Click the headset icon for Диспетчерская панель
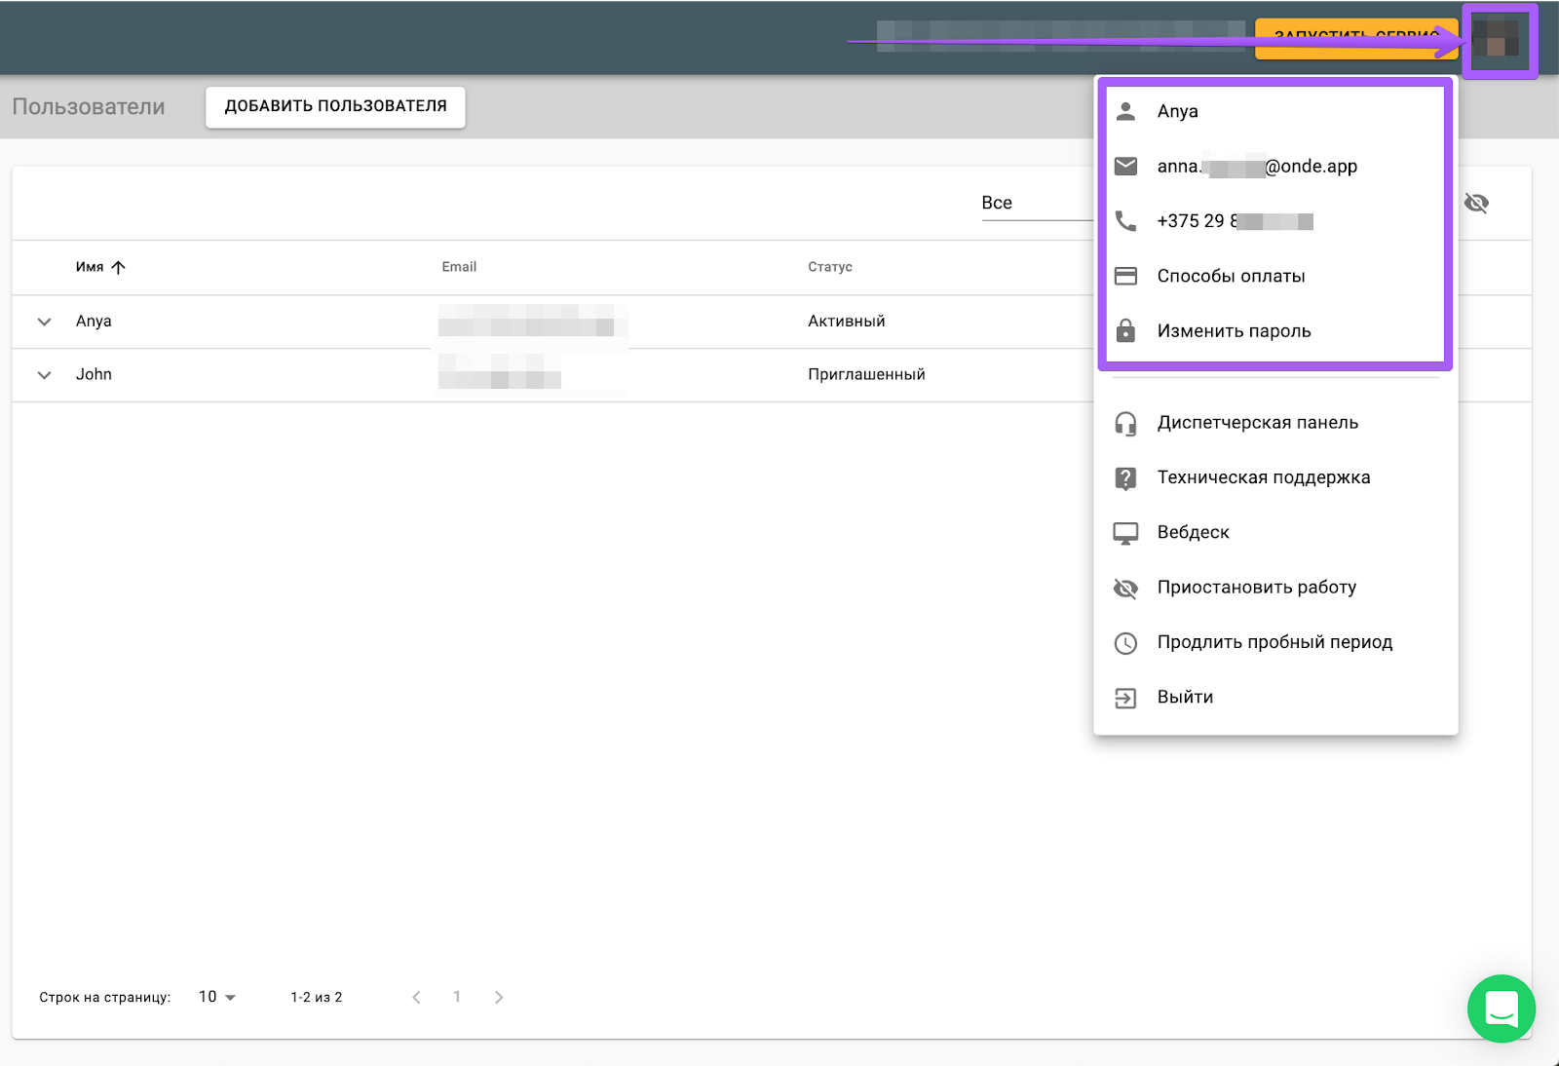The width and height of the screenshot is (1559, 1066). tap(1125, 423)
